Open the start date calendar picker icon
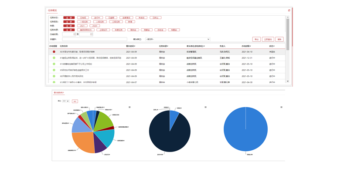Screen dimensions: 337x169 pyautogui.click(x=75, y=34)
